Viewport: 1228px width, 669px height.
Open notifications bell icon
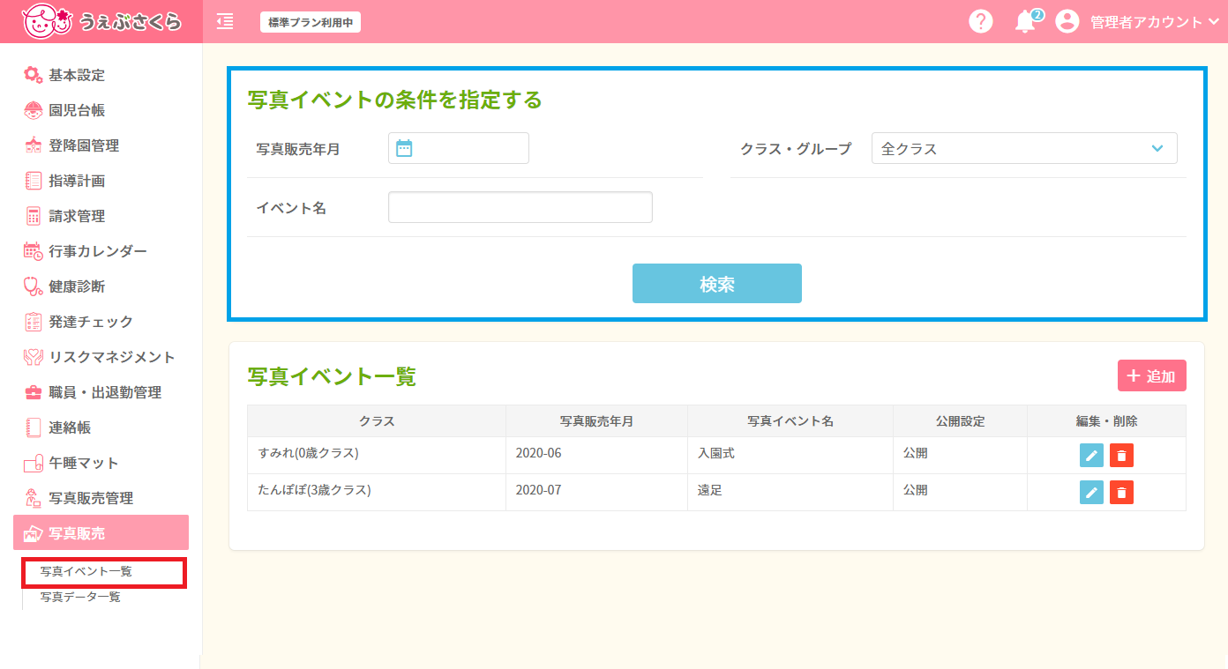pyautogui.click(x=1025, y=22)
